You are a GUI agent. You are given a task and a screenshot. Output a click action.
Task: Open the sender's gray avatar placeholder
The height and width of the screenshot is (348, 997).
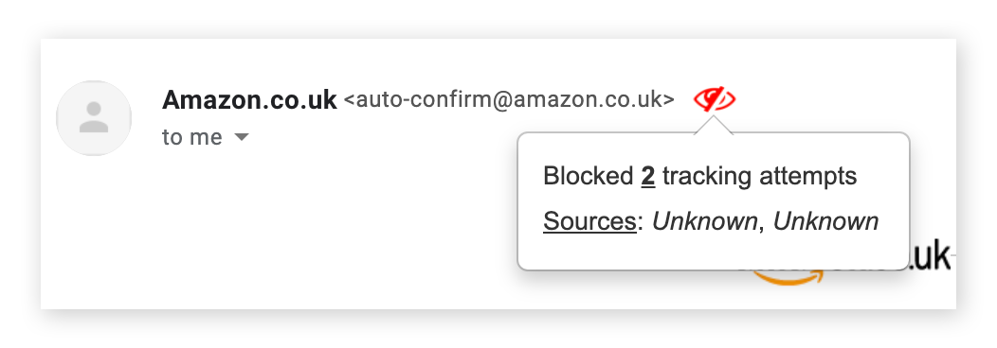(x=94, y=118)
